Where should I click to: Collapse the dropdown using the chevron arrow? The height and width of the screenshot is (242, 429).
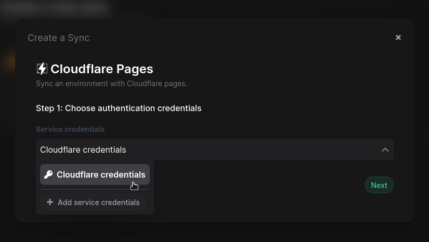coord(385,150)
